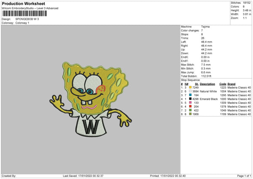Click the Up value 44.2 mm

point(207,49)
